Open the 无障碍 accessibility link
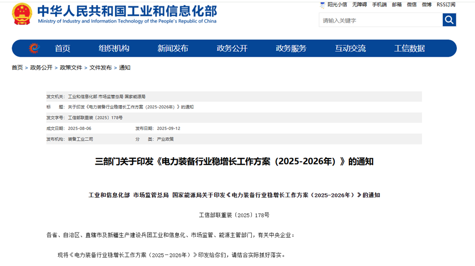 (x=359, y=5)
